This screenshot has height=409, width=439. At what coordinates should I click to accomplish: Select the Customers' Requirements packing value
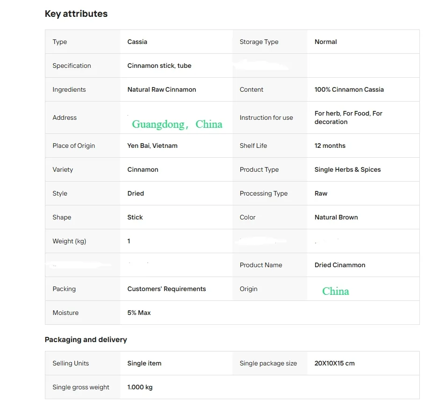166,289
